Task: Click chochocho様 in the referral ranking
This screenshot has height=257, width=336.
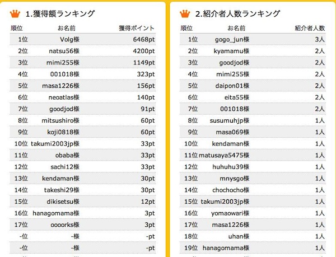Action: point(231,189)
